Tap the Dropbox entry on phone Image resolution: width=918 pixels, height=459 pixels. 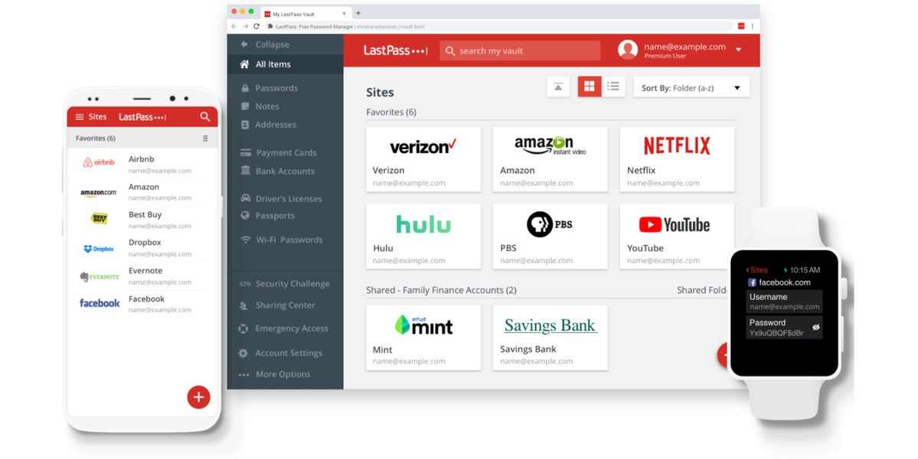141,248
